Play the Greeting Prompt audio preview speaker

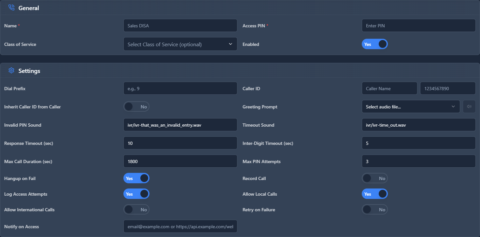469,106
